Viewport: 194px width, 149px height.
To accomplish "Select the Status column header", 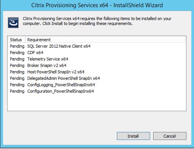I will coord(16,40).
